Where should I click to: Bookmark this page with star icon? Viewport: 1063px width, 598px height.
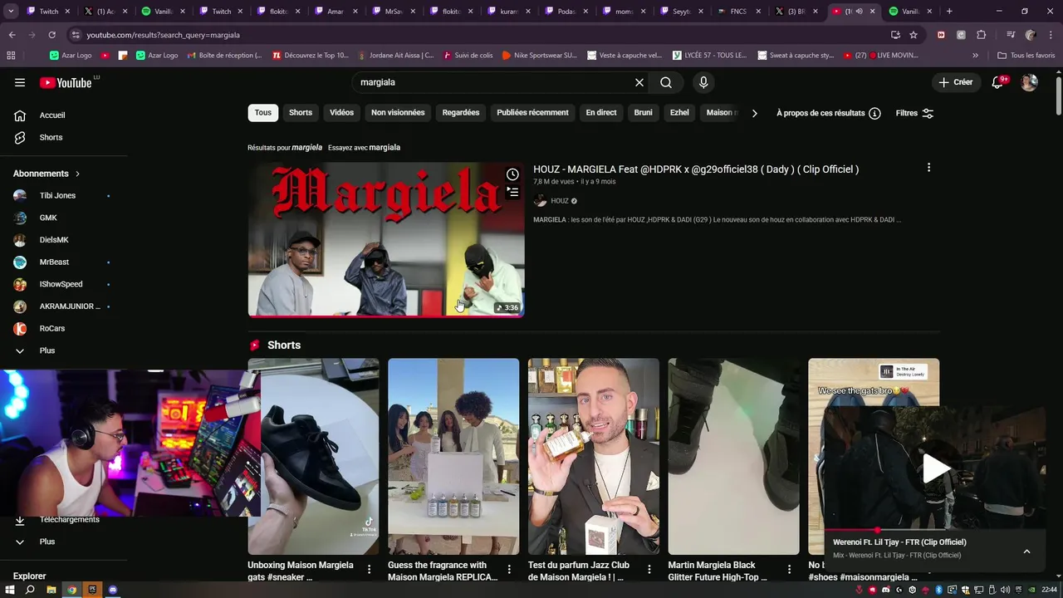(x=914, y=35)
